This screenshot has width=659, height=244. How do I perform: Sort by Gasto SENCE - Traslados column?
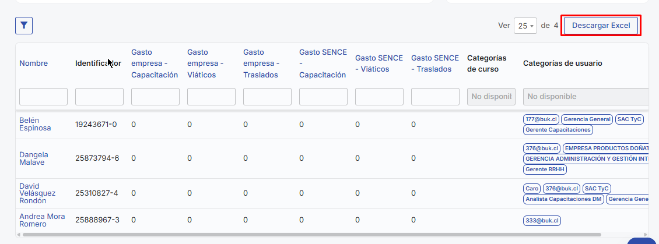click(435, 63)
